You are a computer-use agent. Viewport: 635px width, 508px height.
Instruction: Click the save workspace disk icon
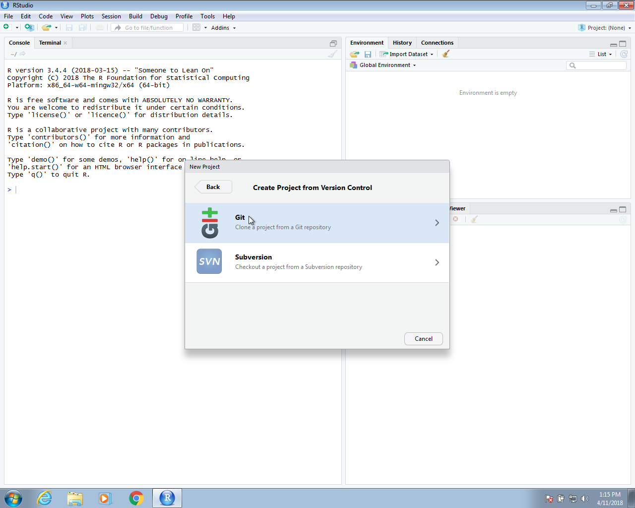[x=368, y=54]
